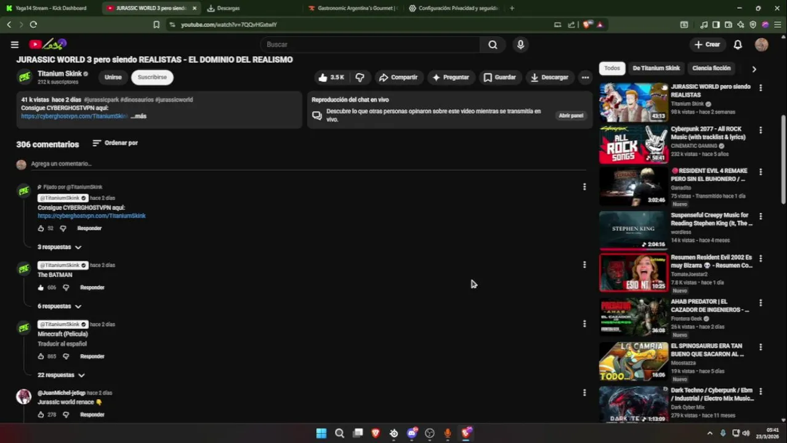Open the account avatar menu

tap(762, 44)
